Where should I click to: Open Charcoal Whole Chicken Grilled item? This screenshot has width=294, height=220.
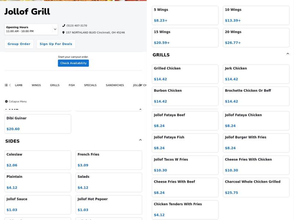tap(256, 187)
